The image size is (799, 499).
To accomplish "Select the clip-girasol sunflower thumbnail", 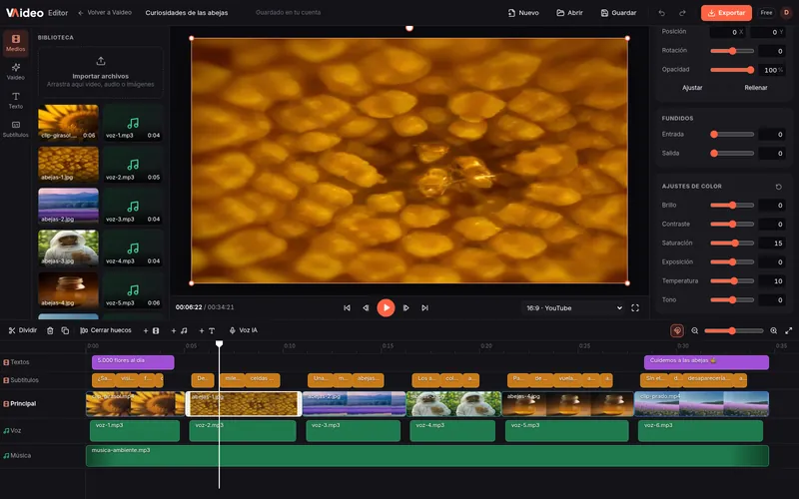I will tap(68, 122).
